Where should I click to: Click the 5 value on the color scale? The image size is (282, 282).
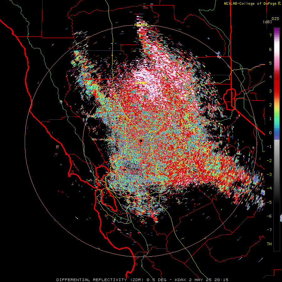(270, 63)
